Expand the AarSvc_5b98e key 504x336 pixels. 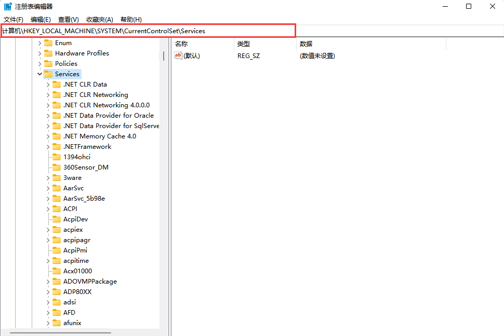(48, 199)
